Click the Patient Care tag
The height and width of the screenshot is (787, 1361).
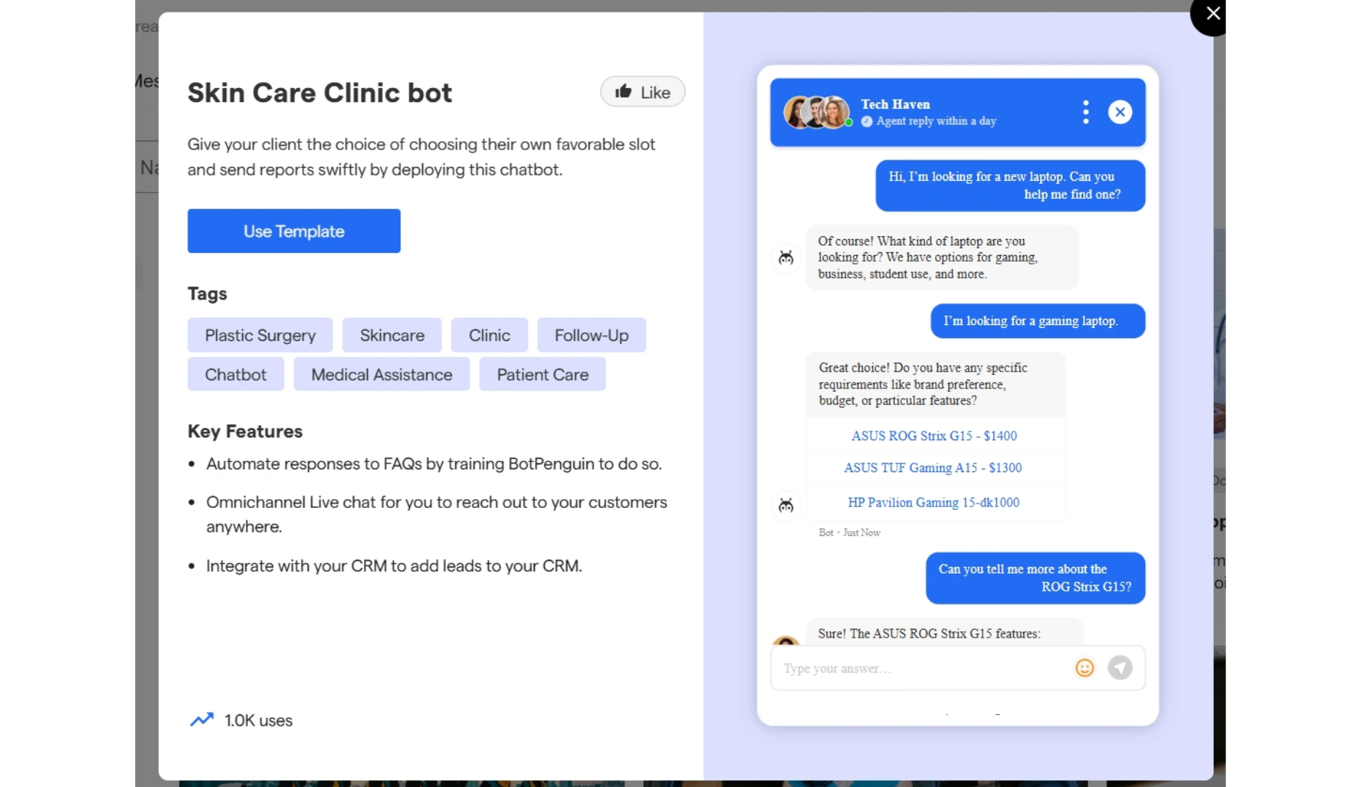point(543,375)
